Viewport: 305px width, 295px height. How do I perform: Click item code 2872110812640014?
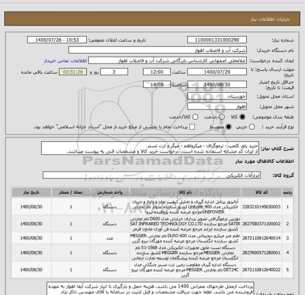pos(261,238)
